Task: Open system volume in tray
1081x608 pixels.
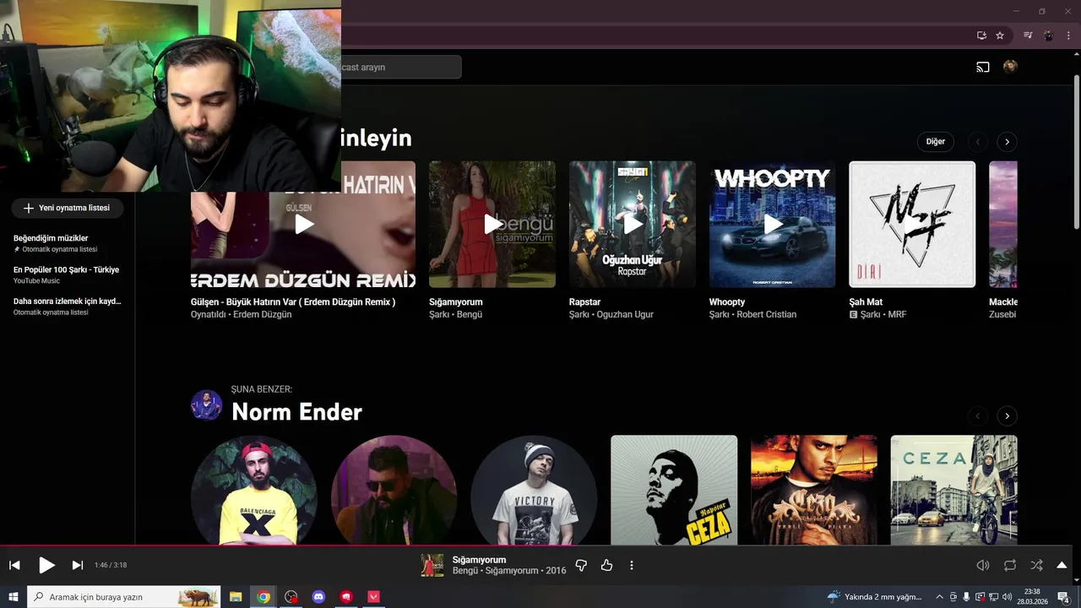Action: coord(1007,597)
